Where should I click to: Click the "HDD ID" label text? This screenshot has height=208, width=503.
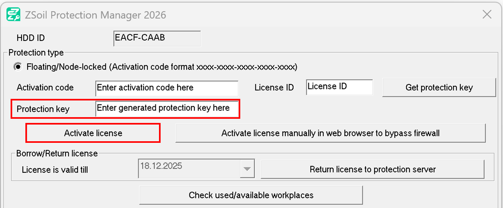[x=31, y=38]
